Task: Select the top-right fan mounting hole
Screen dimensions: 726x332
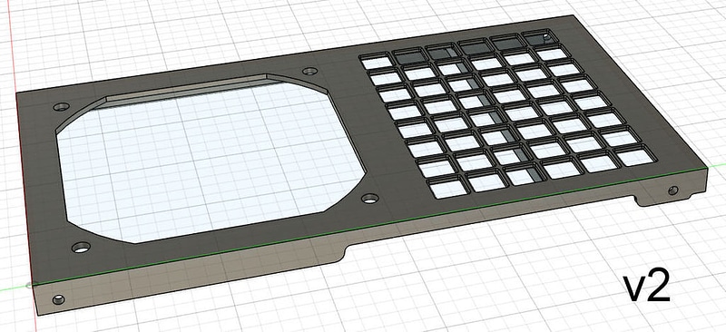Action: click(309, 71)
